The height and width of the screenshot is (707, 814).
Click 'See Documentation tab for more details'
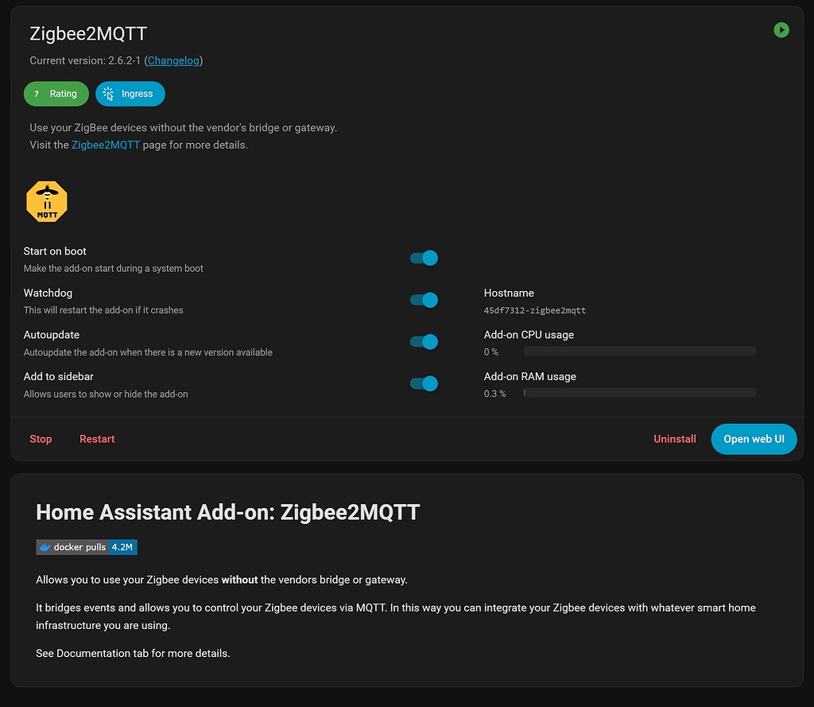(x=133, y=654)
